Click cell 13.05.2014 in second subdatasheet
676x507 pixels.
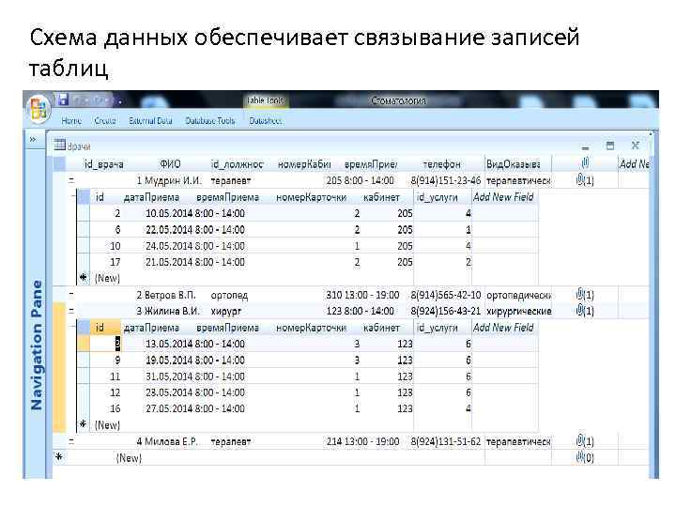coord(169,344)
